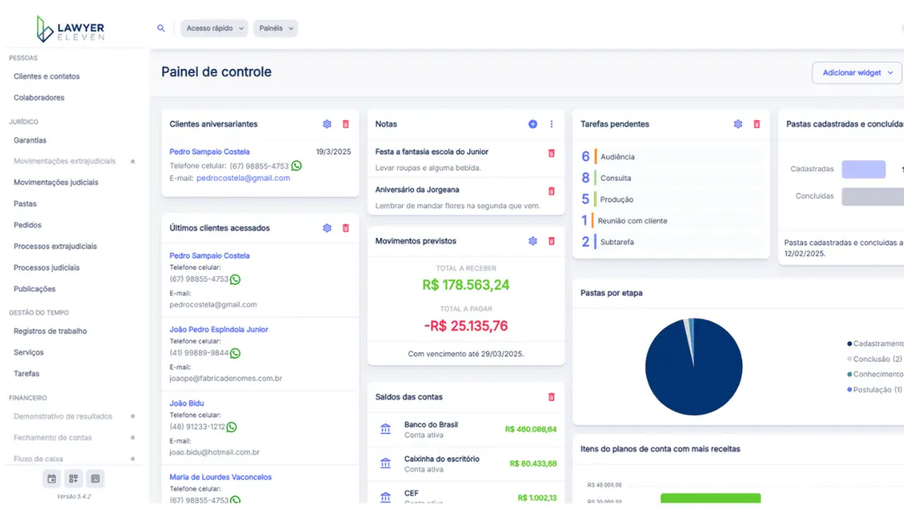Expand the Adicionar widget dropdown
The width and height of the screenshot is (904, 509).
[x=856, y=72]
